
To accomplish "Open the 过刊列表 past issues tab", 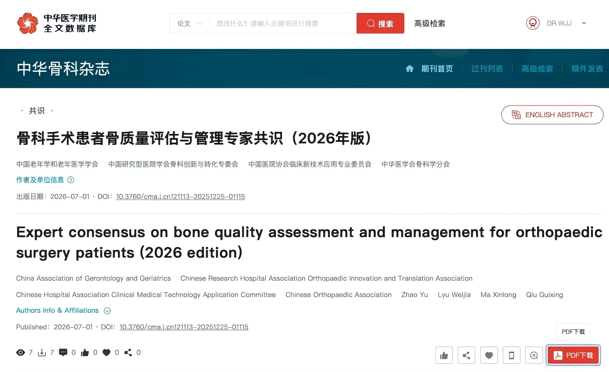I will [x=487, y=68].
